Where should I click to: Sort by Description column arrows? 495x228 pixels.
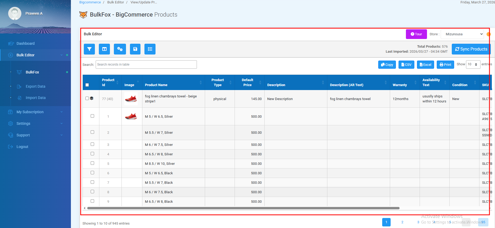point(323,82)
